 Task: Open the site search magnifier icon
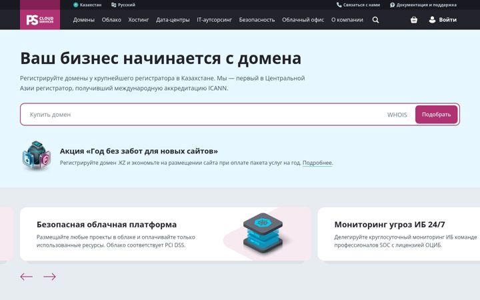click(375, 20)
